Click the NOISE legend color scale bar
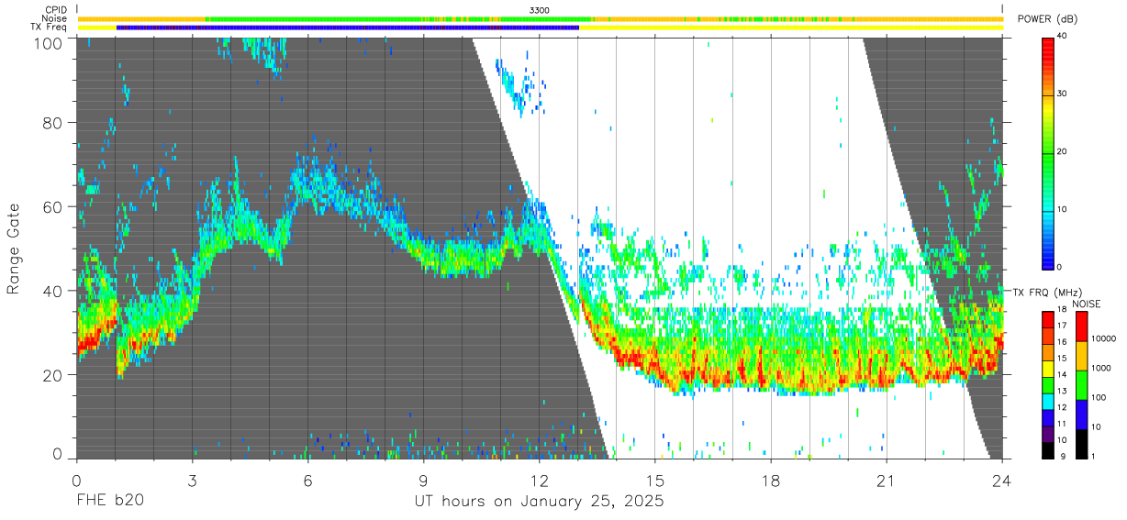The width and height of the screenshot is (1127, 520). click(x=1082, y=385)
